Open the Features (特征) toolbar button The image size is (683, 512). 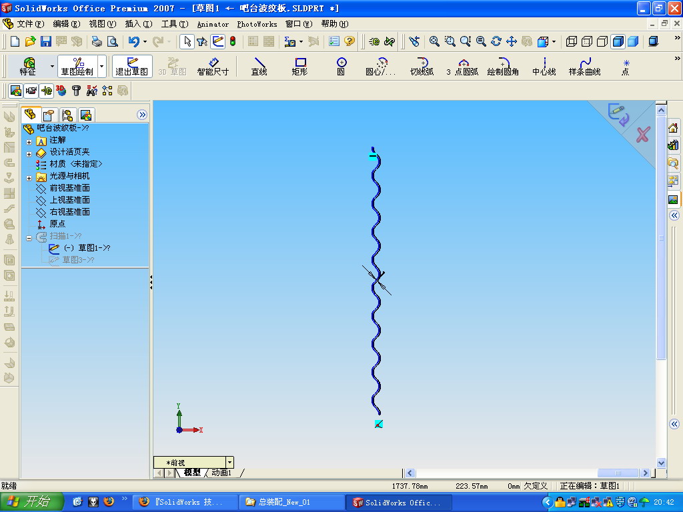click(28, 66)
